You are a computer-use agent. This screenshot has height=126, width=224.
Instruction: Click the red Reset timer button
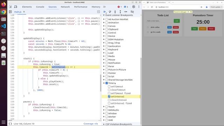(211, 29)
